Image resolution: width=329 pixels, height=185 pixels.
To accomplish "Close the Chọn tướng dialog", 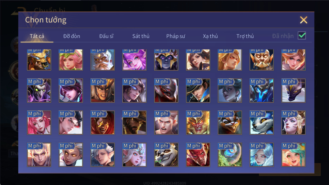I will coord(304,20).
